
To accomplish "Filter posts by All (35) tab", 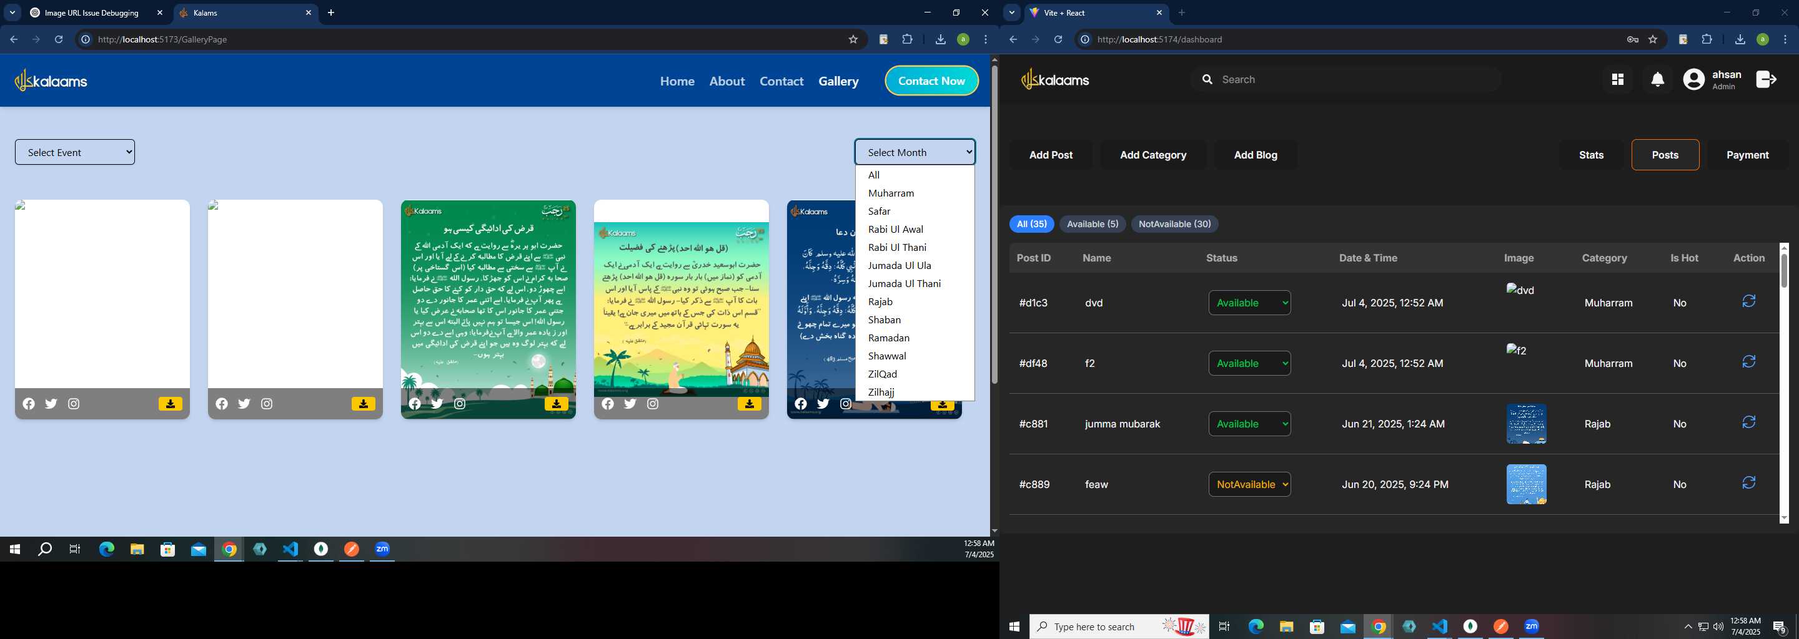I will coord(1031,224).
